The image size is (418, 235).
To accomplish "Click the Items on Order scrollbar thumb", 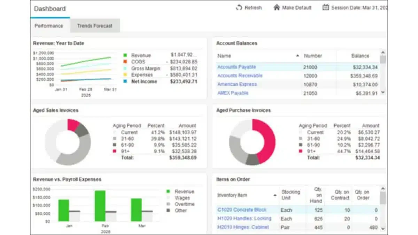I will (383, 198).
